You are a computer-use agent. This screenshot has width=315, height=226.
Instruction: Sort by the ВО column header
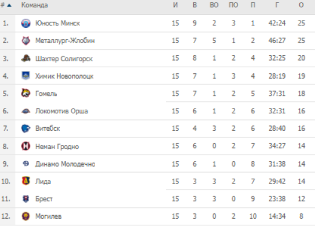(x=214, y=5)
